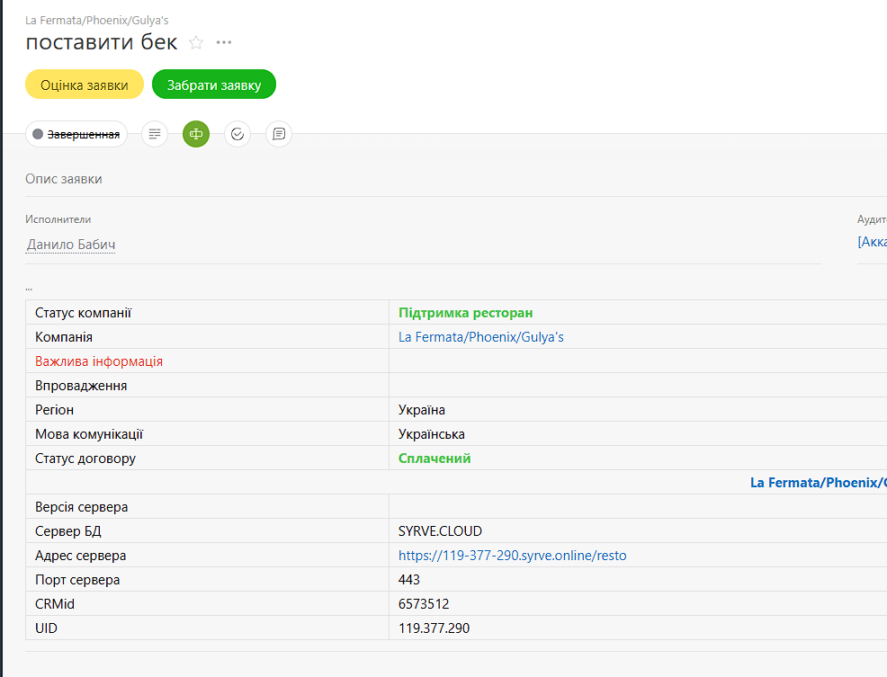887x677 pixels.
Task: Select the UID value '119.377.290'
Action: (434, 628)
